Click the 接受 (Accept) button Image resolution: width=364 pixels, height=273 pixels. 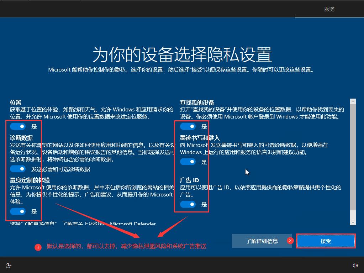click(x=325, y=241)
